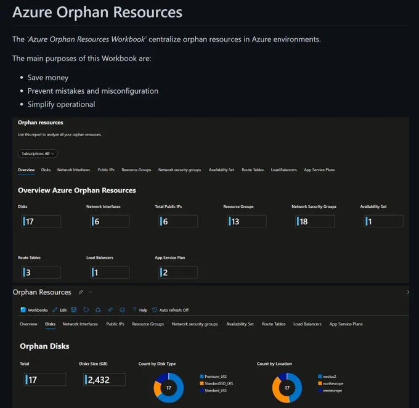The image size is (419, 408).
Task: Open the Network security groups tab in the lower workbook
Action: click(195, 324)
